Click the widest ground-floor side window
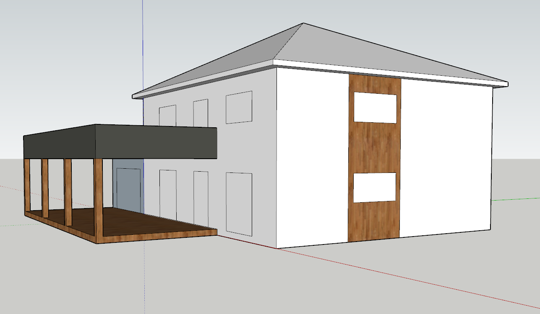Screen dimensions: 540x314 coord(239,203)
